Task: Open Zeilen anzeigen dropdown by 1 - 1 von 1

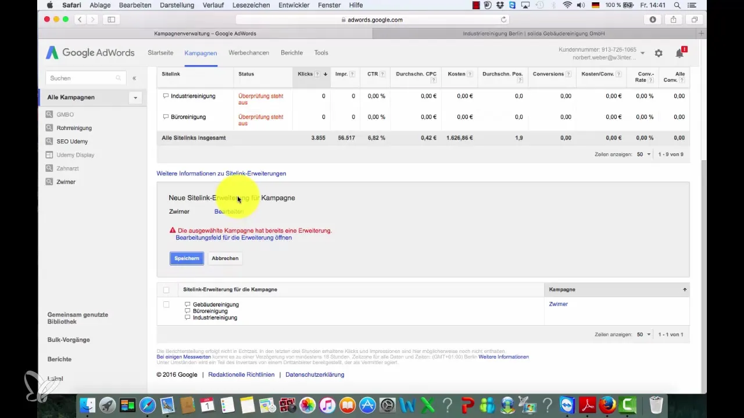Action: 643,334
